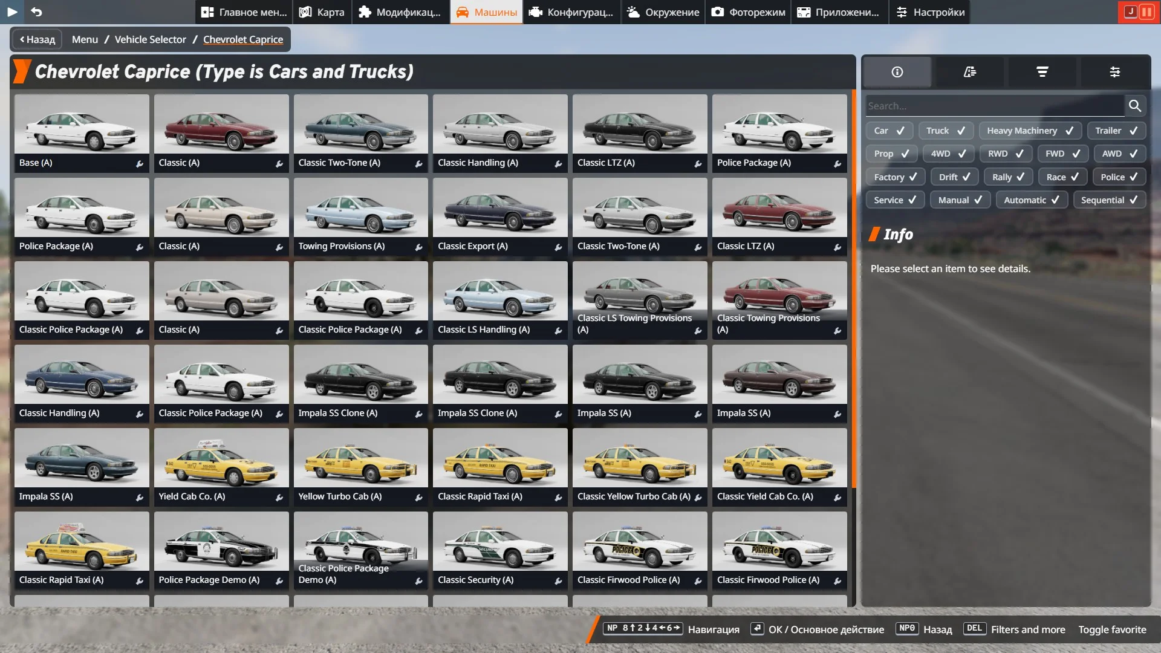The height and width of the screenshot is (653, 1161).
Task: Click wrench on Classic Yellow Turbo Cab (A)
Action: (x=698, y=497)
